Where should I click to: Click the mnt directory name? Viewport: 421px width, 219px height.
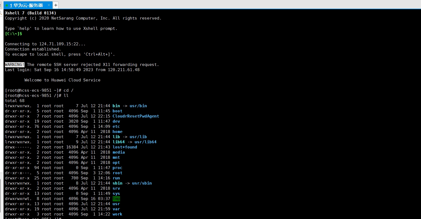pyautogui.click(x=116, y=157)
